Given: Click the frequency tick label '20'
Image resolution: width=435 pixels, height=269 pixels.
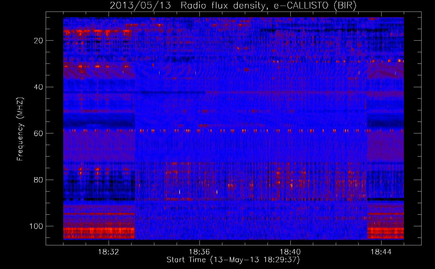Looking at the screenshot, I should 39,41.
